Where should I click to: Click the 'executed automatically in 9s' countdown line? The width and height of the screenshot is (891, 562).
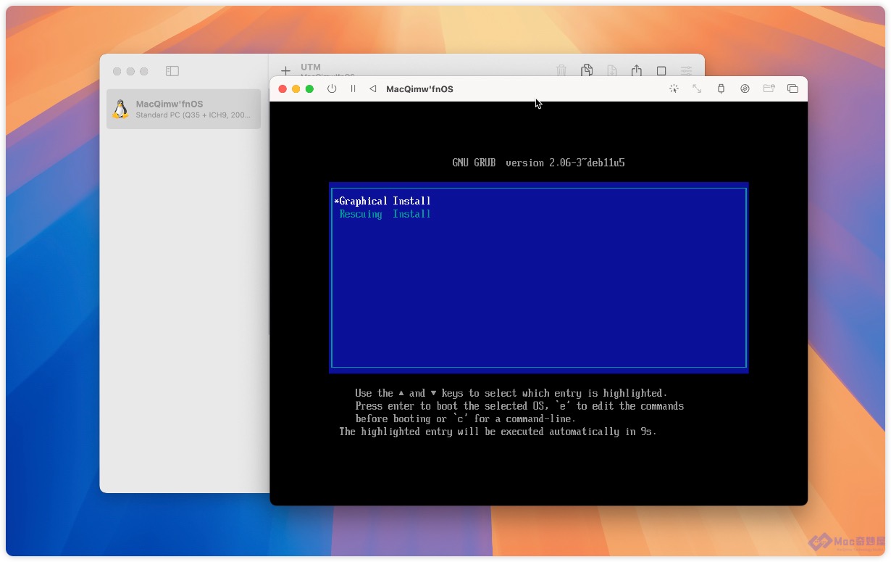498,431
